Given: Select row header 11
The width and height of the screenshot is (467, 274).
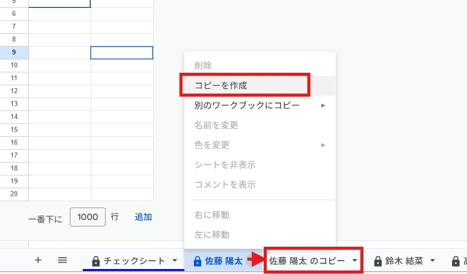Looking at the screenshot, I should coord(14,78).
